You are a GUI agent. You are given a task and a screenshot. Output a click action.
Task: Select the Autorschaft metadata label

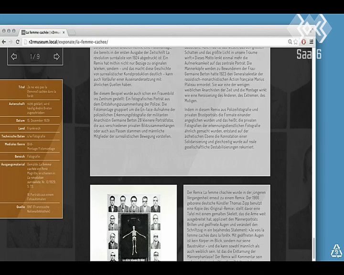point(17,104)
